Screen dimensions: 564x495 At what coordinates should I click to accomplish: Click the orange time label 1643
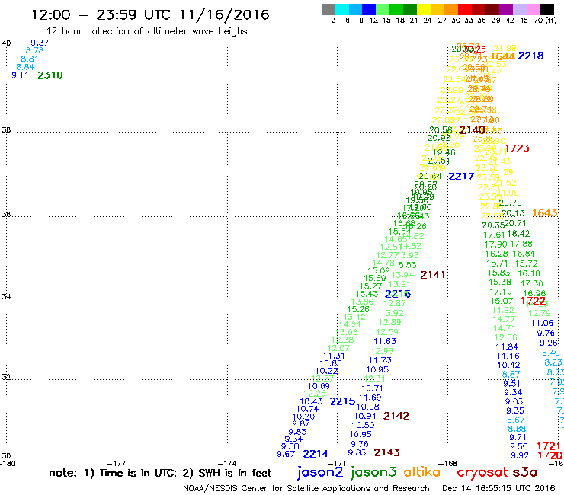click(x=545, y=212)
